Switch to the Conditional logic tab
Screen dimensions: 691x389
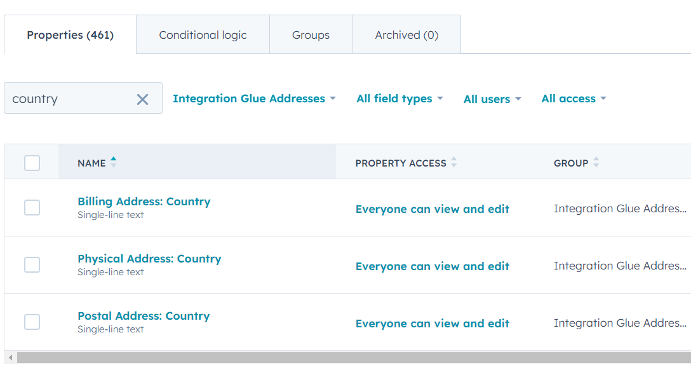point(203,35)
